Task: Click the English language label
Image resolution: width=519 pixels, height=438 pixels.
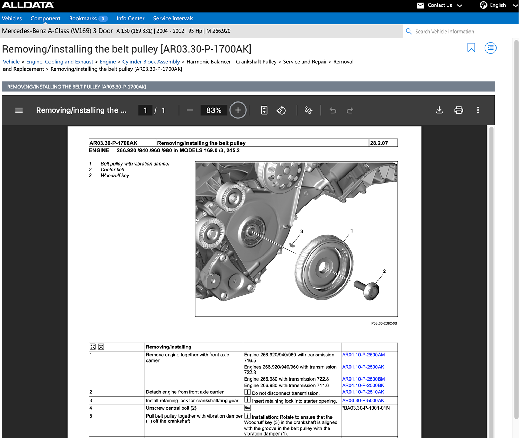Action: tap(498, 5)
